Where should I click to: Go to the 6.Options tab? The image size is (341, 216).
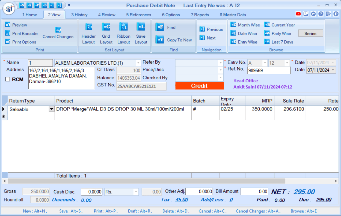click(x=171, y=15)
